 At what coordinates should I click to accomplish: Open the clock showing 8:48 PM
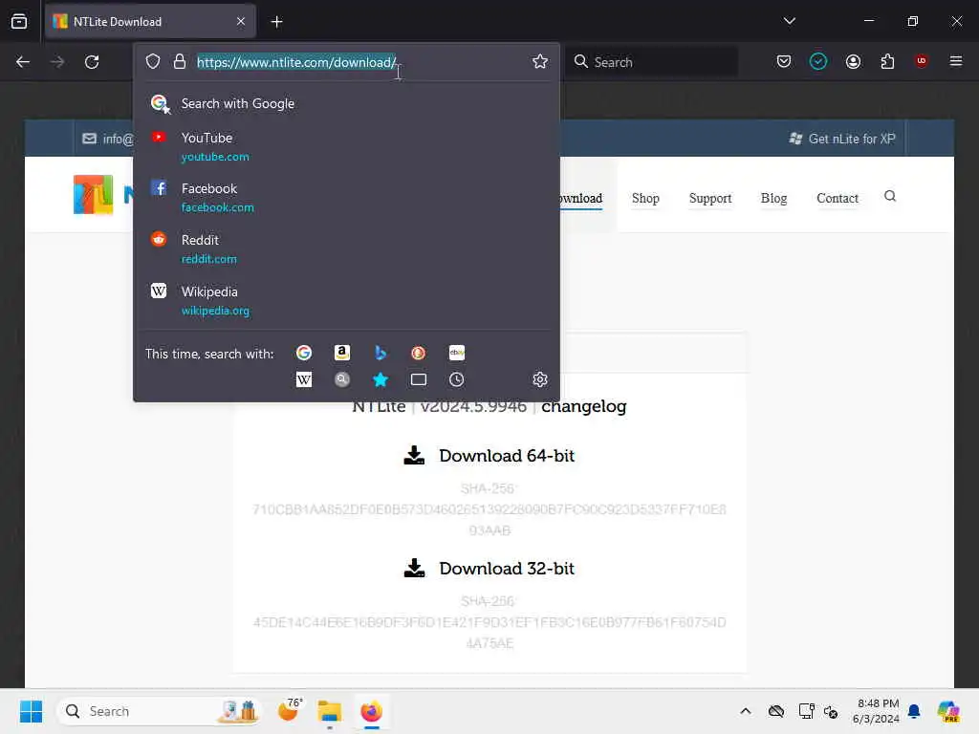tap(876, 711)
